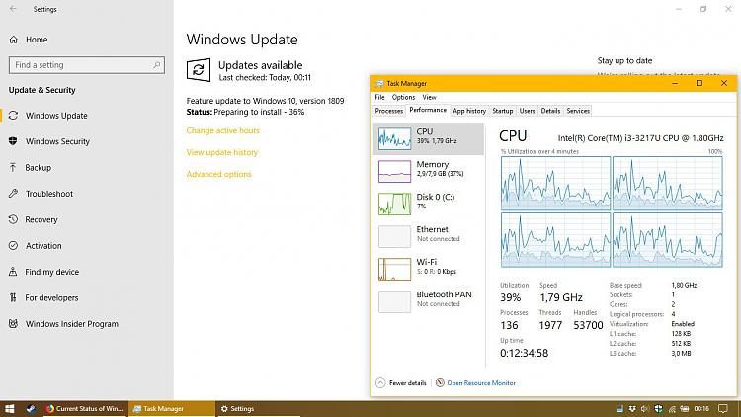The height and width of the screenshot is (417, 741).
Task: Click the Windows Start button
Action: click(x=10, y=409)
